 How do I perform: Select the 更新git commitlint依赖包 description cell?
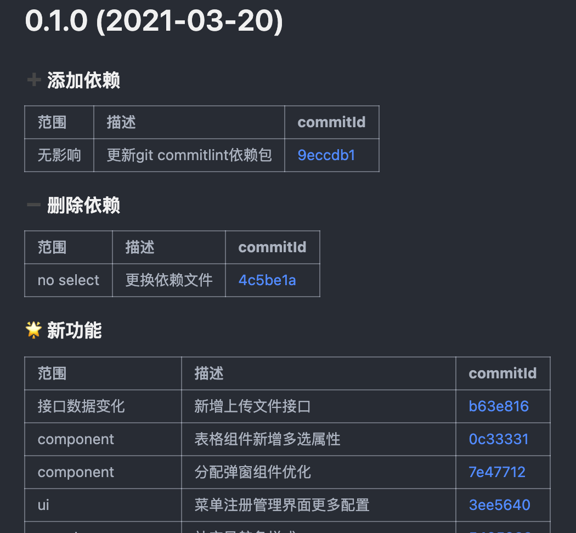(x=189, y=155)
